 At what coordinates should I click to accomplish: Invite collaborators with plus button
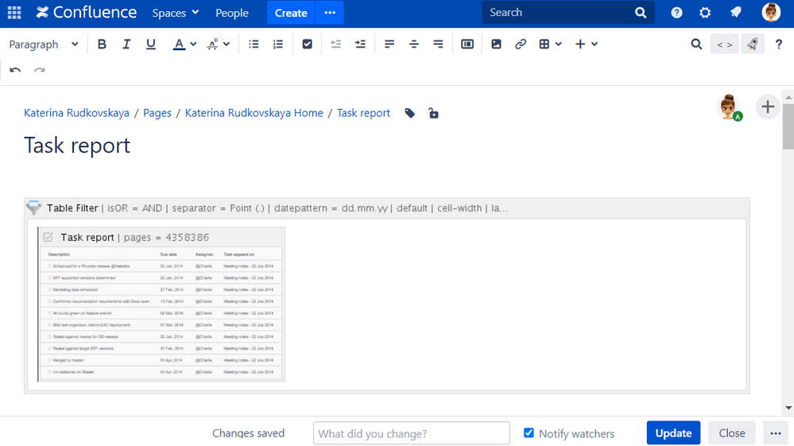[768, 107]
